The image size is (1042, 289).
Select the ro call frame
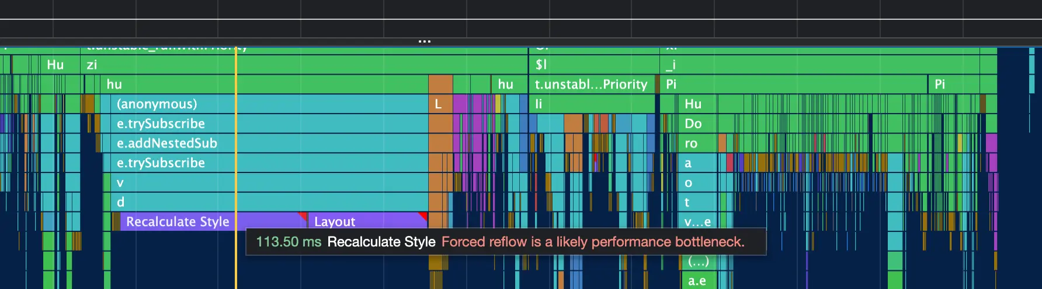tap(699, 143)
